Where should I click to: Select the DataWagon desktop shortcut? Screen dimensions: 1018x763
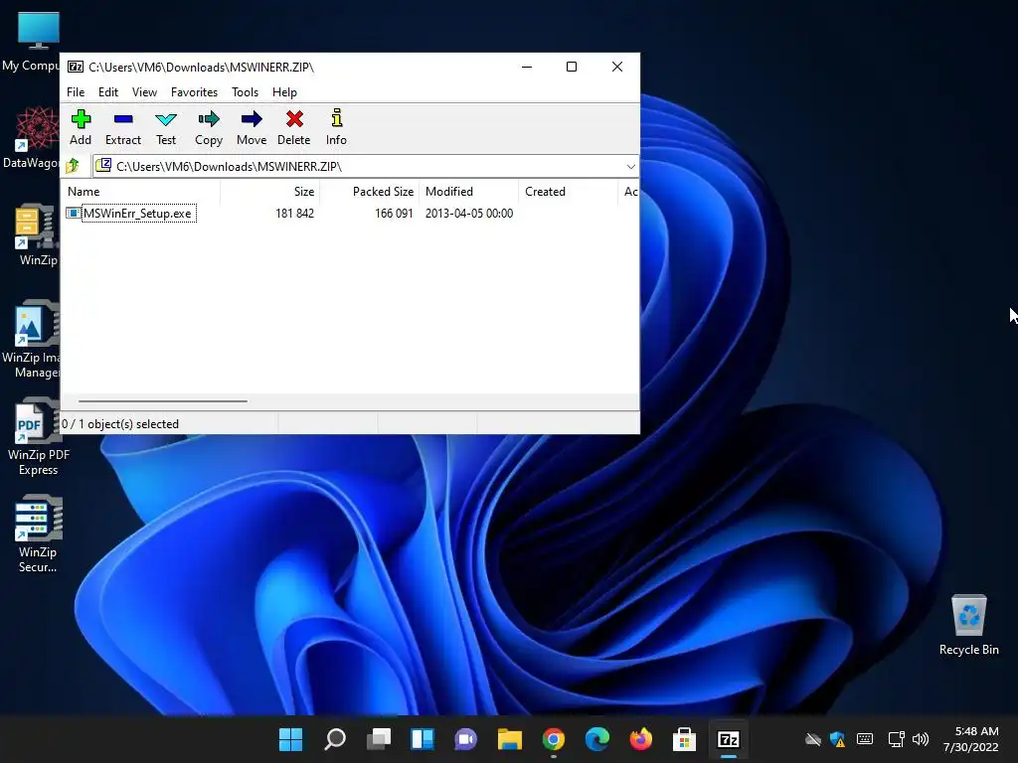pyautogui.click(x=33, y=137)
